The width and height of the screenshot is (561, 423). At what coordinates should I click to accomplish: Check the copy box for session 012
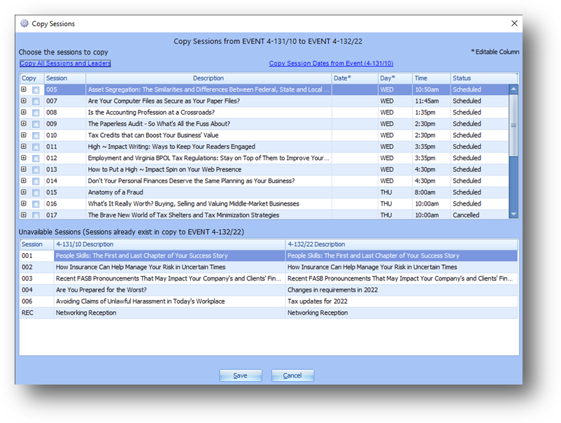pos(36,159)
